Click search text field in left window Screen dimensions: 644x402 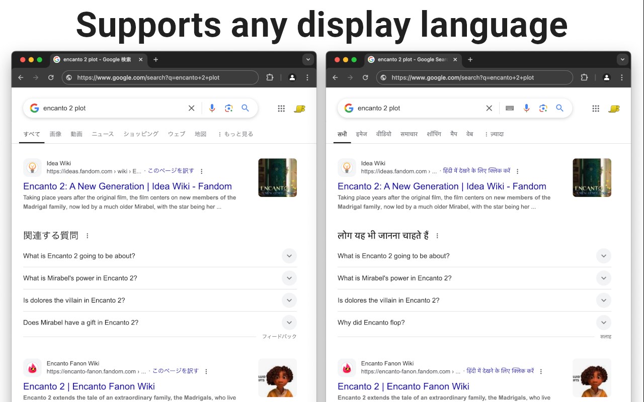113,108
